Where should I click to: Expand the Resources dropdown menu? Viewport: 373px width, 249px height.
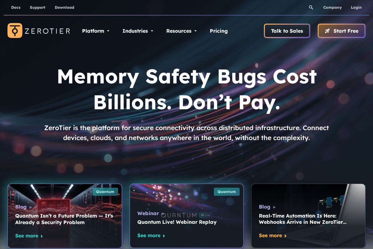pos(182,31)
